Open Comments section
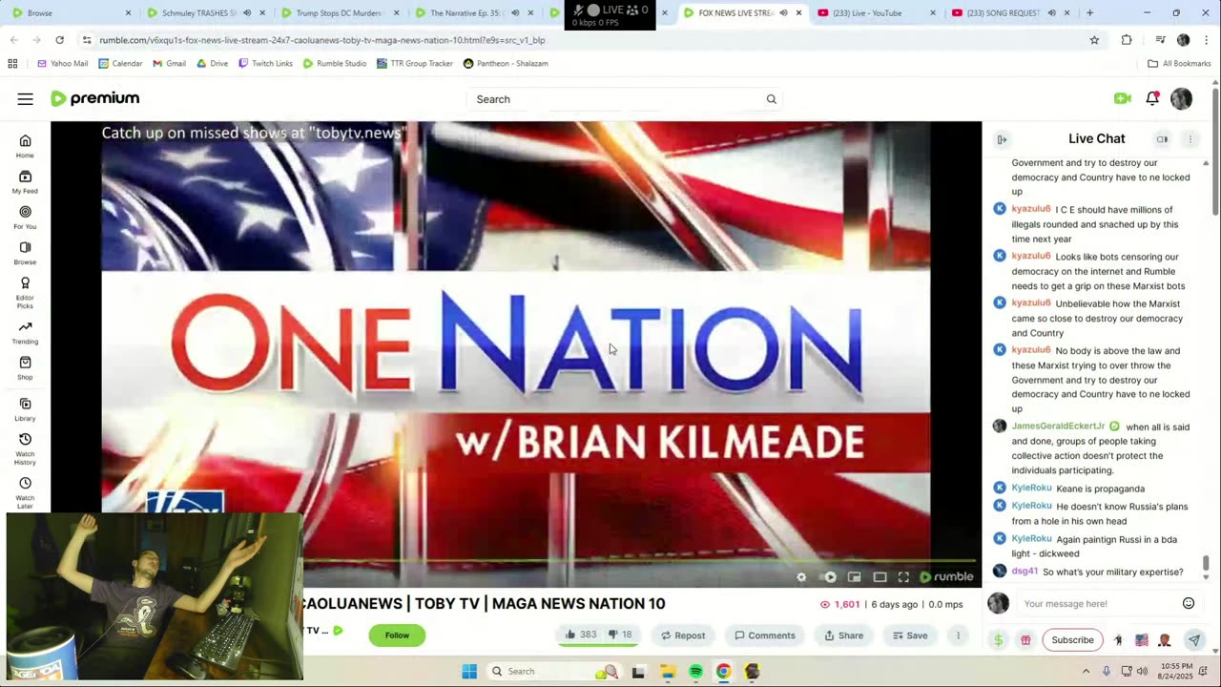Image resolution: width=1221 pixels, height=687 pixels. [x=764, y=635]
